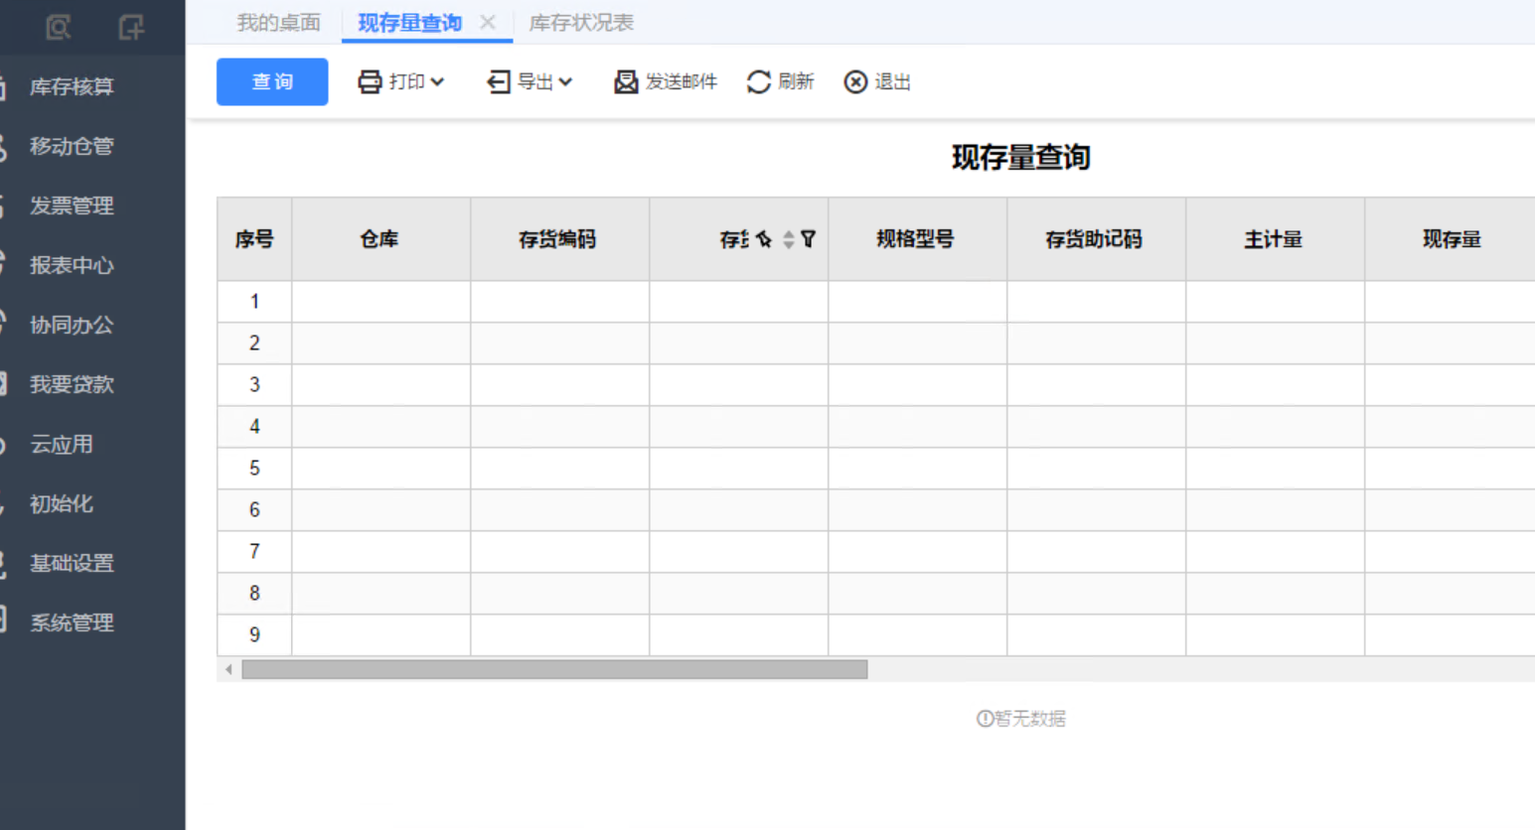Click the 刷新 label
Viewport: 1535px width, 830px height.
(x=796, y=81)
